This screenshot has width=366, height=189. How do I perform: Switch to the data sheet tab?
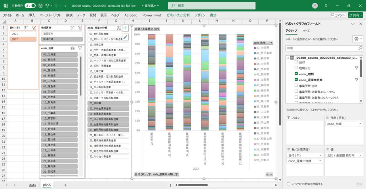tap(32, 185)
